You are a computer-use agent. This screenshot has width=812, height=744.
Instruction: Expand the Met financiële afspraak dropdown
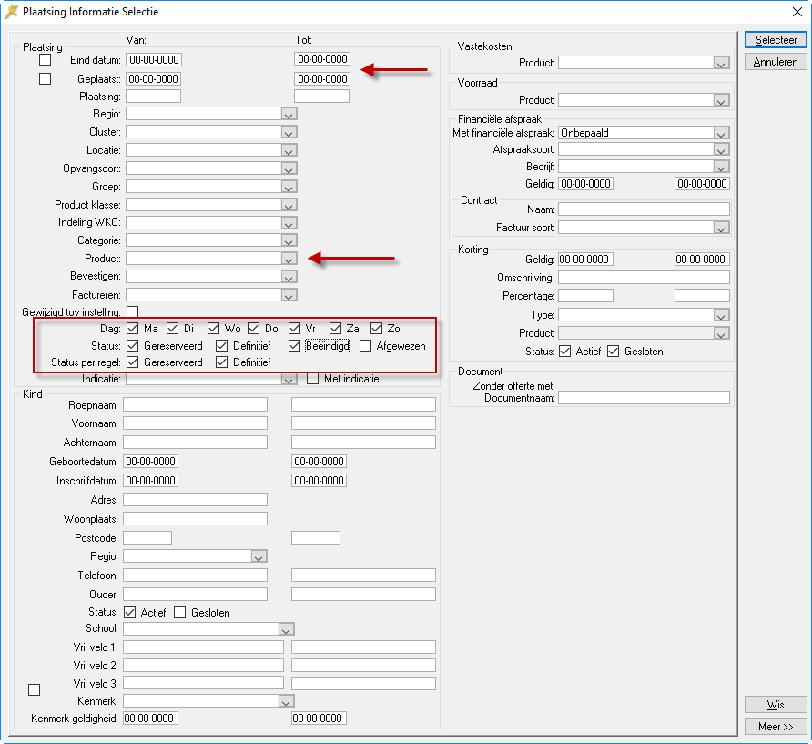[x=721, y=133]
